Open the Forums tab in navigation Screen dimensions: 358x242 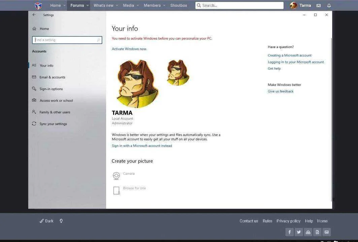77,5
